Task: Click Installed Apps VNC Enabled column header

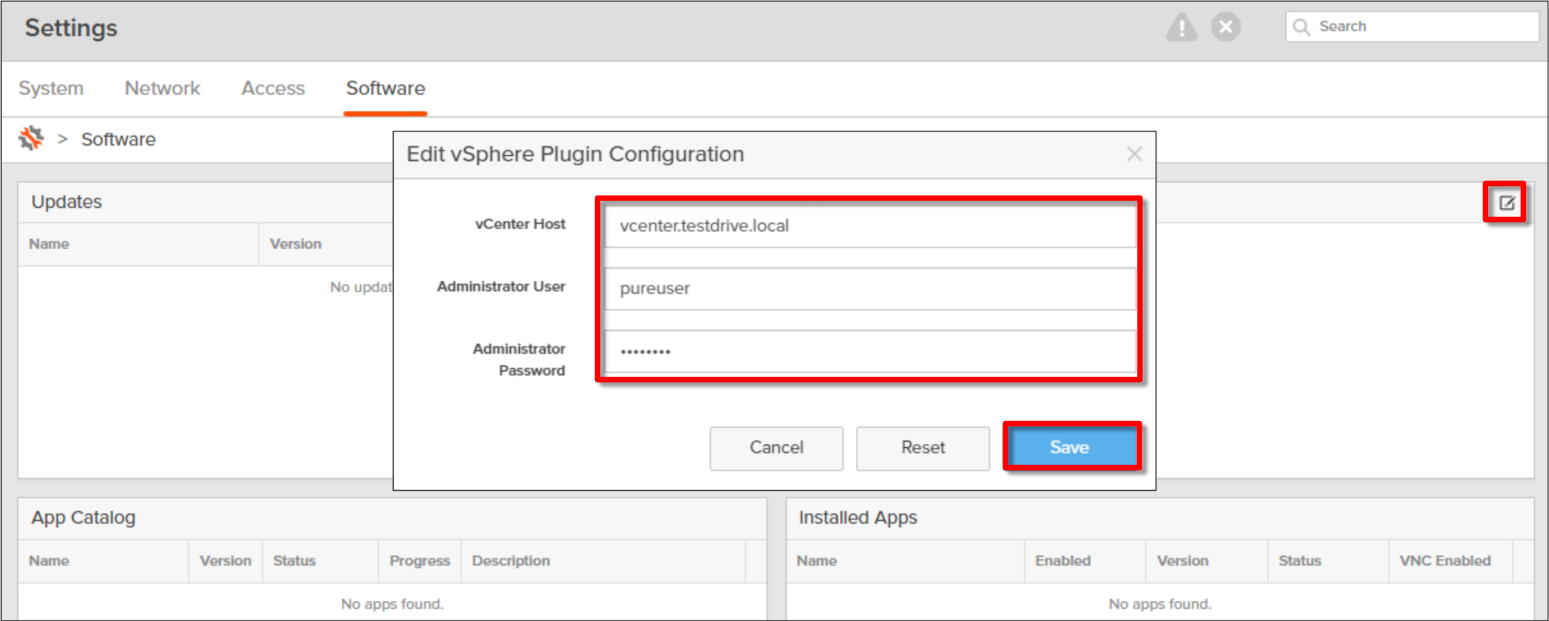Action: 1444,560
